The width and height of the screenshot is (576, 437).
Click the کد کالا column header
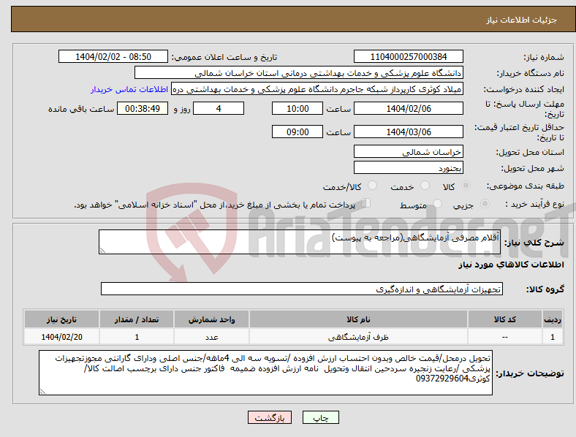(505, 319)
